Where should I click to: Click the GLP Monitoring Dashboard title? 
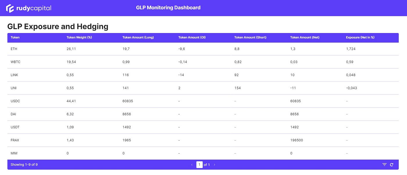tap(168, 8)
